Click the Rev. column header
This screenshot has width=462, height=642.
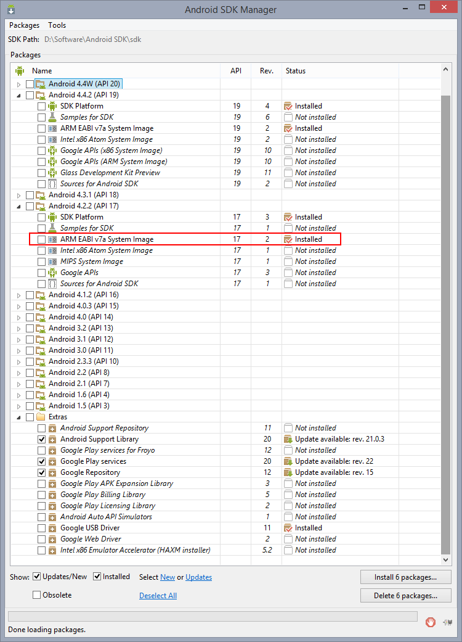tap(267, 71)
